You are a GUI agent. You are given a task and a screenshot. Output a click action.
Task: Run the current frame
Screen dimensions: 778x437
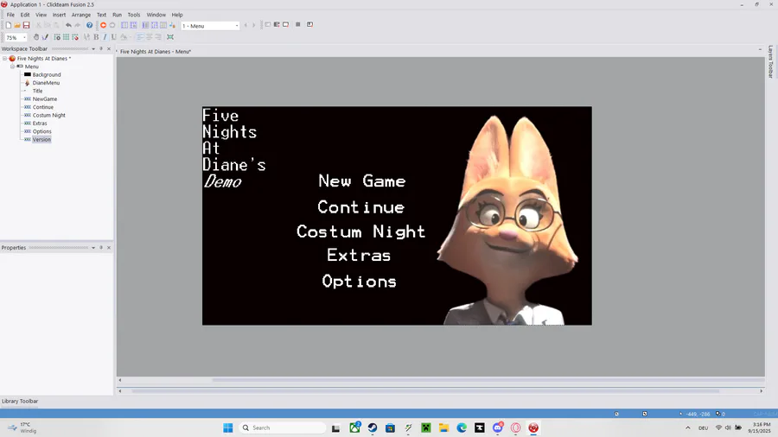[x=285, y=24]
